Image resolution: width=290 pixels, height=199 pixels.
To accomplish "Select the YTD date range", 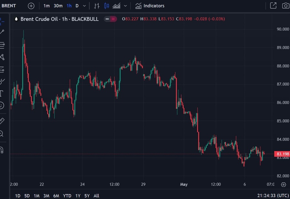I will (x=67, y=196).
